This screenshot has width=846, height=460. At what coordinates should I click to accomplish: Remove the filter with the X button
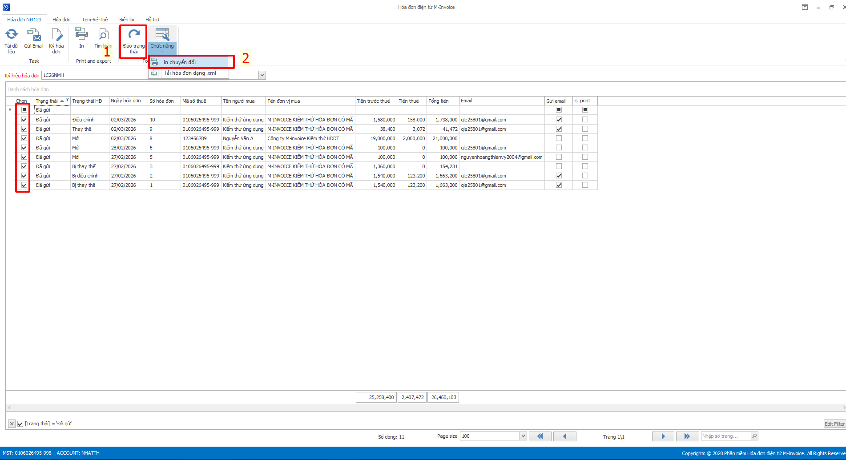[12, 424]
